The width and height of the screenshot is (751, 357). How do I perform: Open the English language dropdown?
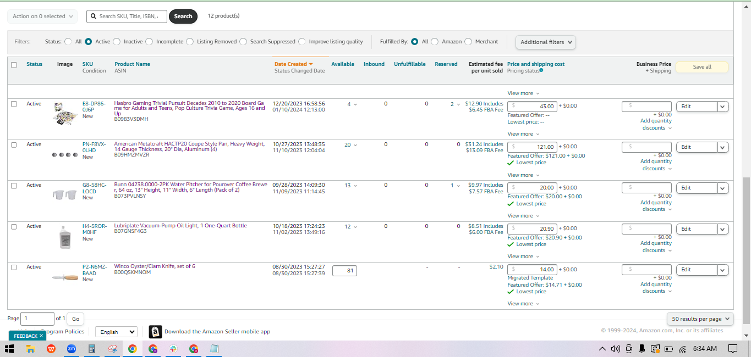click(116, 332)
